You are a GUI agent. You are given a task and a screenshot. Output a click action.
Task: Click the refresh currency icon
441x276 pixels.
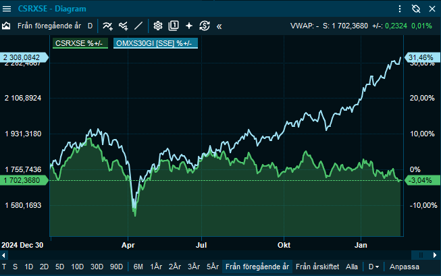[x=205, y=26]
